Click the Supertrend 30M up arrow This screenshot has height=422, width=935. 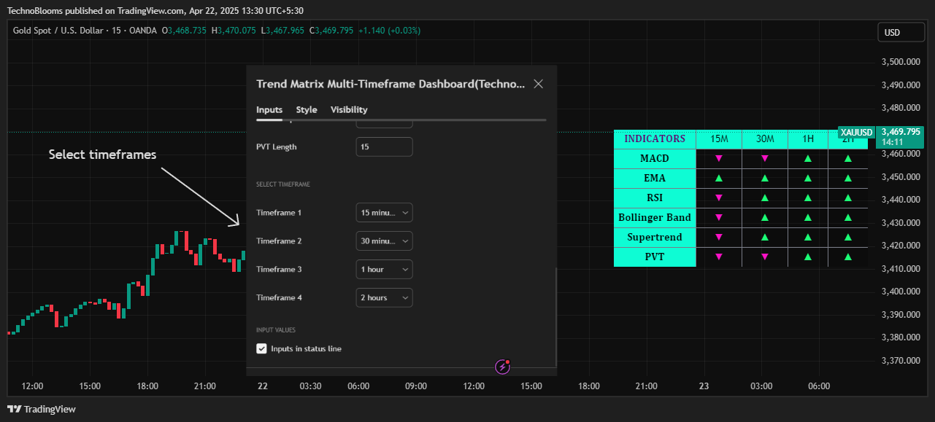pos(765,237)
